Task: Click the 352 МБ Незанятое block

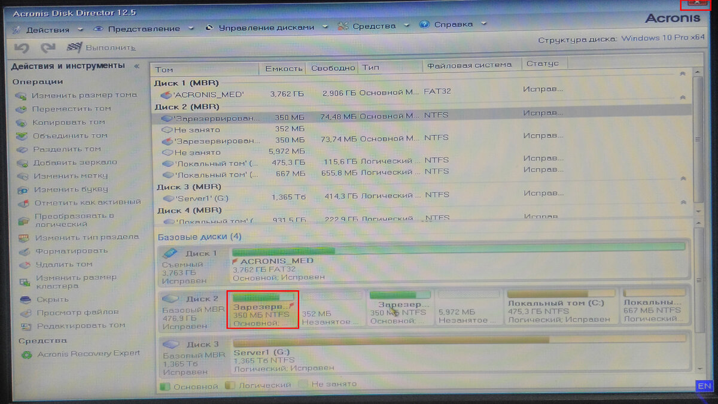Action: (331, 308)
